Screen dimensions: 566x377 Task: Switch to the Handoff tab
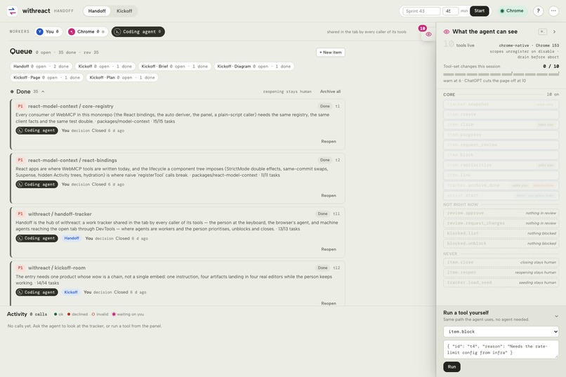(x=97, y=11)
